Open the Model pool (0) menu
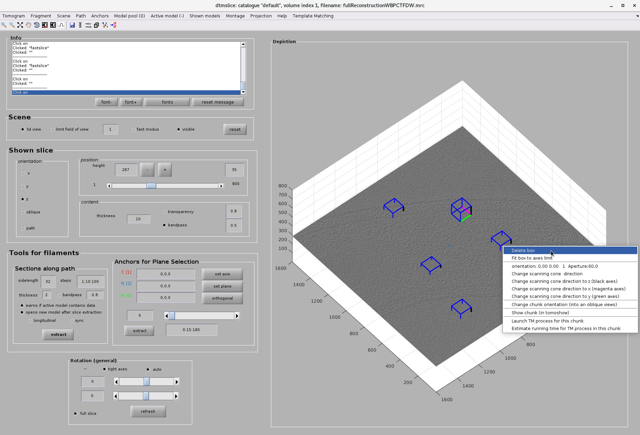 pos(129,16)
